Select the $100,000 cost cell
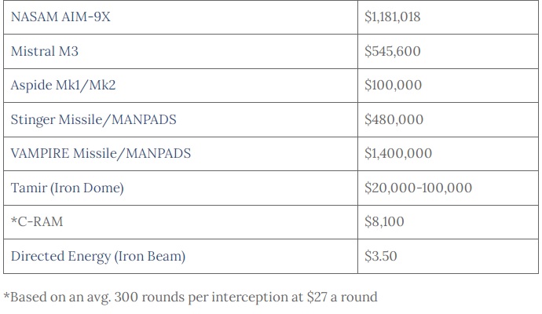 (448, 86)
